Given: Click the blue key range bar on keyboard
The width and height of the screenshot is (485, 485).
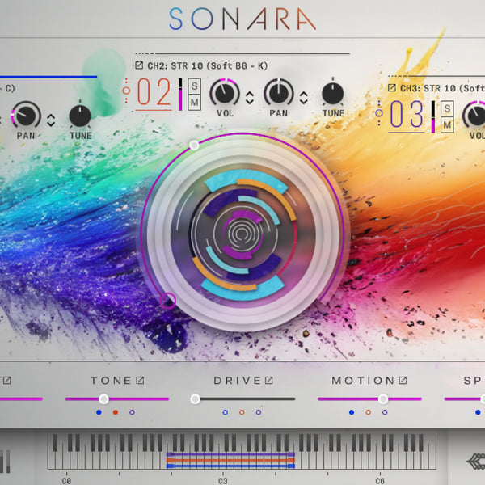Looking at the screenshot, I should [230, 466].
